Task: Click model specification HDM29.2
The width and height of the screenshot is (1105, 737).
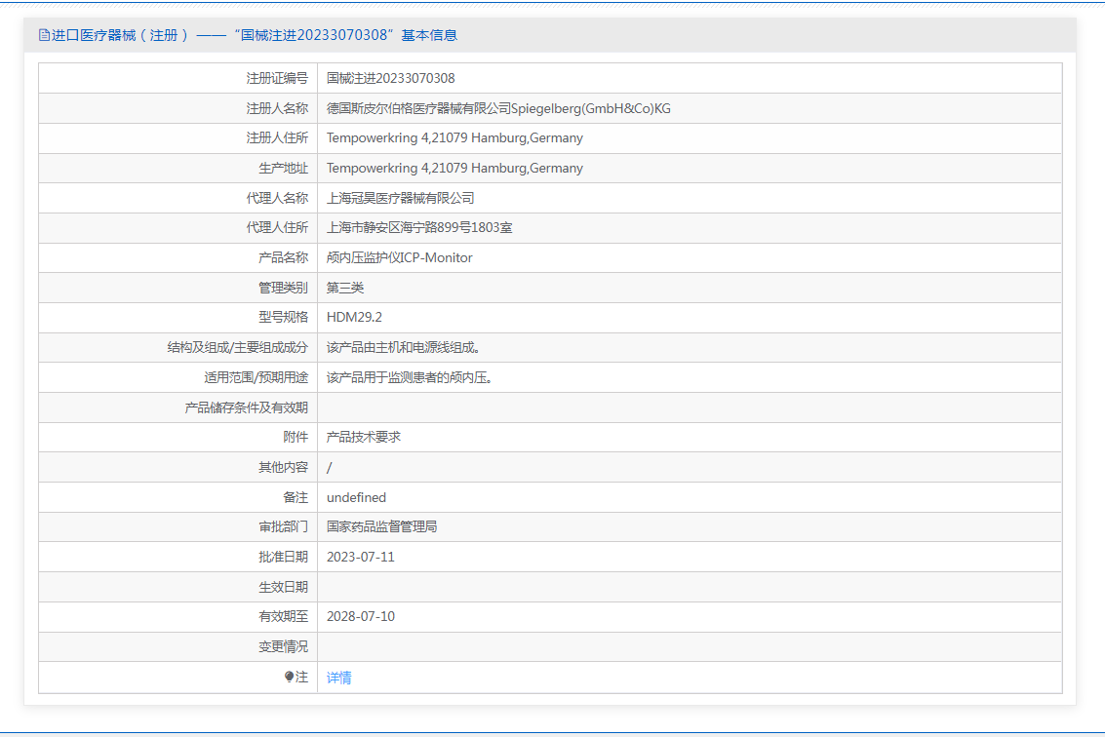Action: 354,317
